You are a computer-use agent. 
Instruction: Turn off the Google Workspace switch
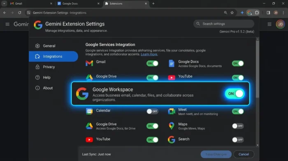tap(235, 94)
